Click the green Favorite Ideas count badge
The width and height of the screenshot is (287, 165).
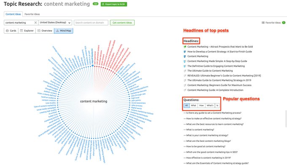pos(284,23)
